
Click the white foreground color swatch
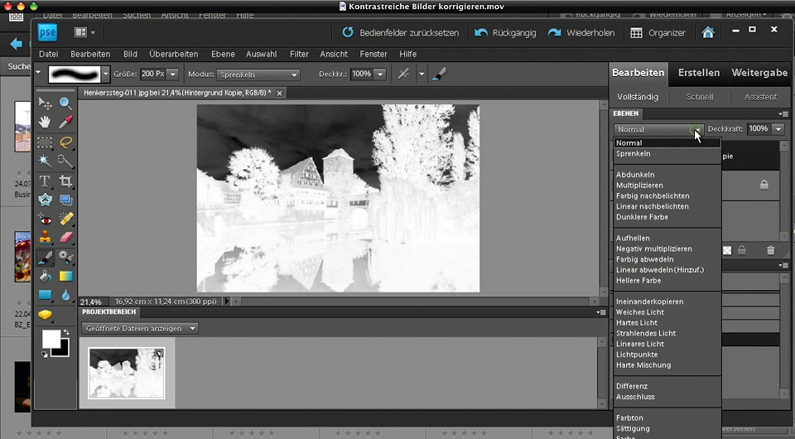pyautogui.click(x=51, y=338)
